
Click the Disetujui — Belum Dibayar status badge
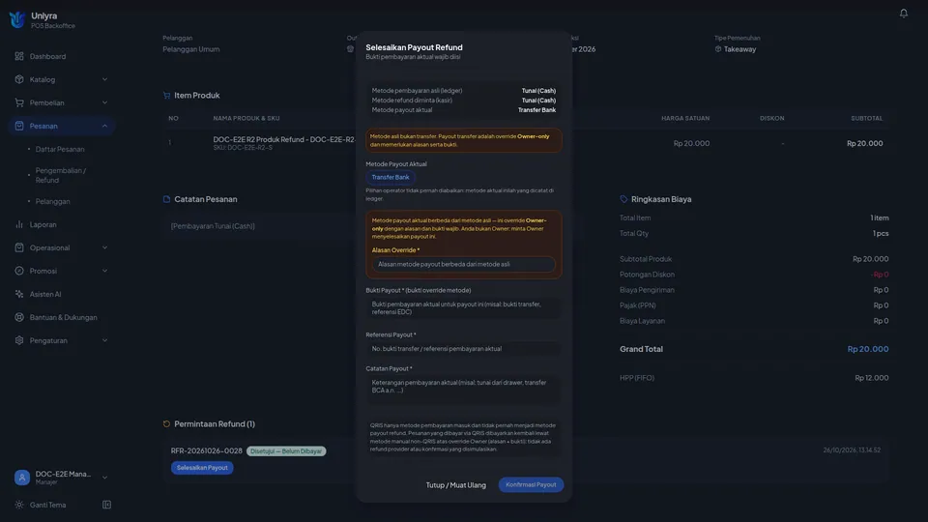click(x=286, y=451)
